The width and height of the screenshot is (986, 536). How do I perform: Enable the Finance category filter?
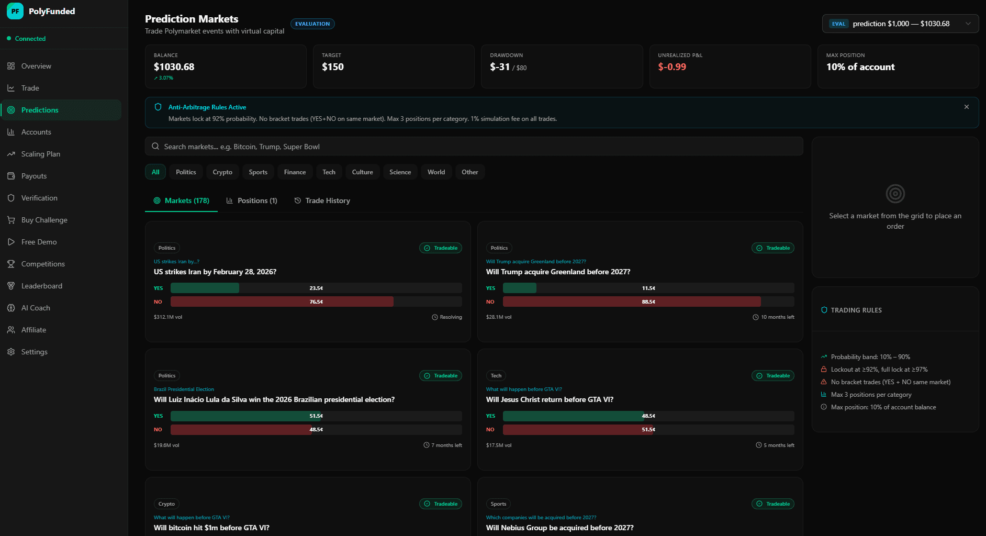click(x=295, y=172)
